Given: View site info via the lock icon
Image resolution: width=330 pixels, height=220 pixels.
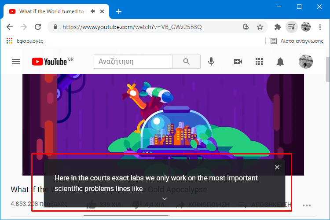Looking at the screenshot, I should 55,27.
